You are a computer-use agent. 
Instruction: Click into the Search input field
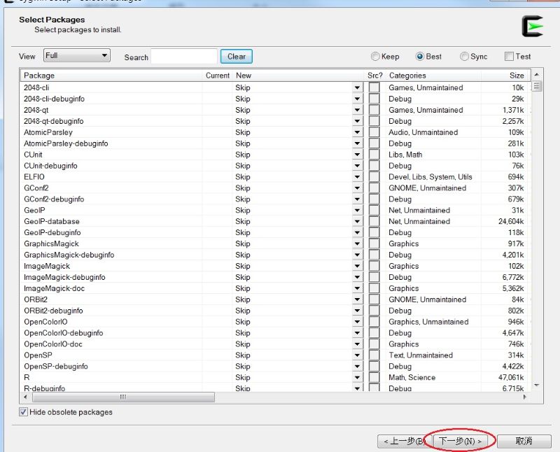tap(184, 57)
